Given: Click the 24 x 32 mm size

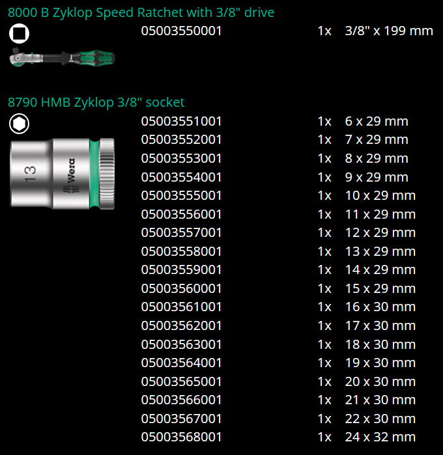Looking at the screenshot, I should [380, 437].
